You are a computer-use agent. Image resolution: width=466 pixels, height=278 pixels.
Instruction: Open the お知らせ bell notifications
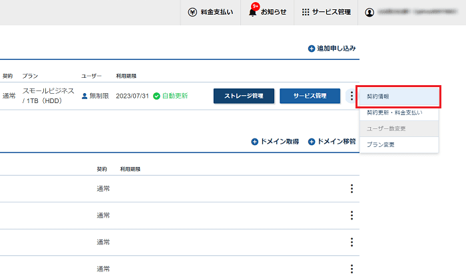click(x=253, y=13)
